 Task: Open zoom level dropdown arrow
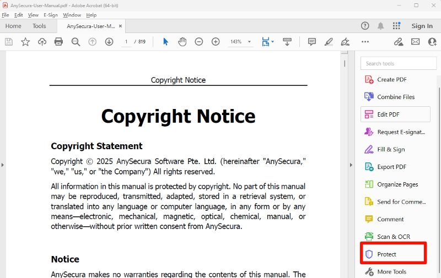[249, 42]
